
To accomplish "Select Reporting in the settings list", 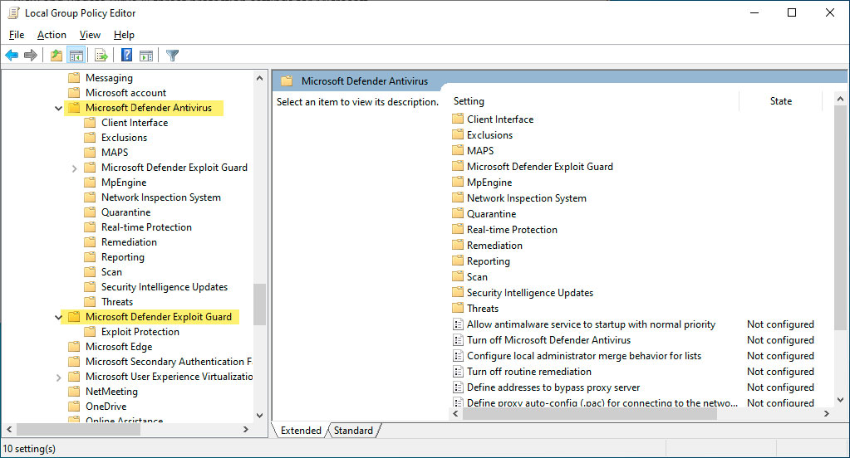I will (489, 261).
